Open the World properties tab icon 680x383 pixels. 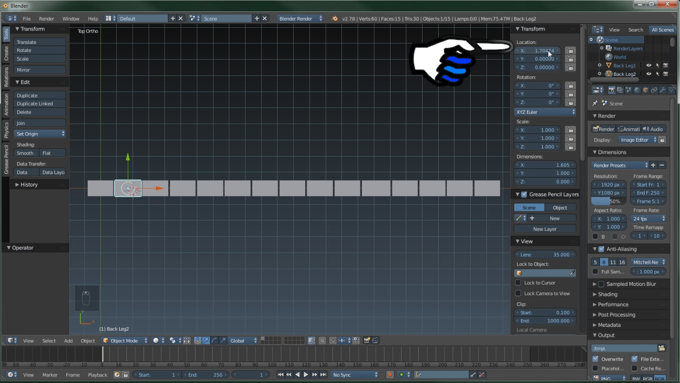tap(637, 90)
